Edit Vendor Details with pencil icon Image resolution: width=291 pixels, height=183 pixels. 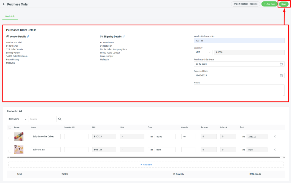[x=28, y=36]
